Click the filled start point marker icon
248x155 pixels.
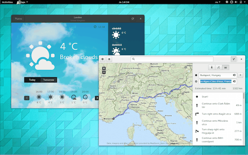tap(196, 75)
